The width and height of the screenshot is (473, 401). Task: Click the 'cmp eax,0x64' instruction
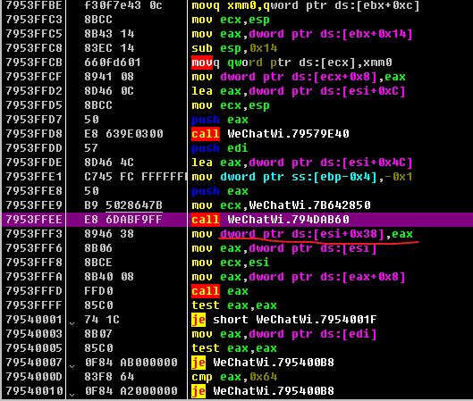pyautogui.click(x=234, y=377)
